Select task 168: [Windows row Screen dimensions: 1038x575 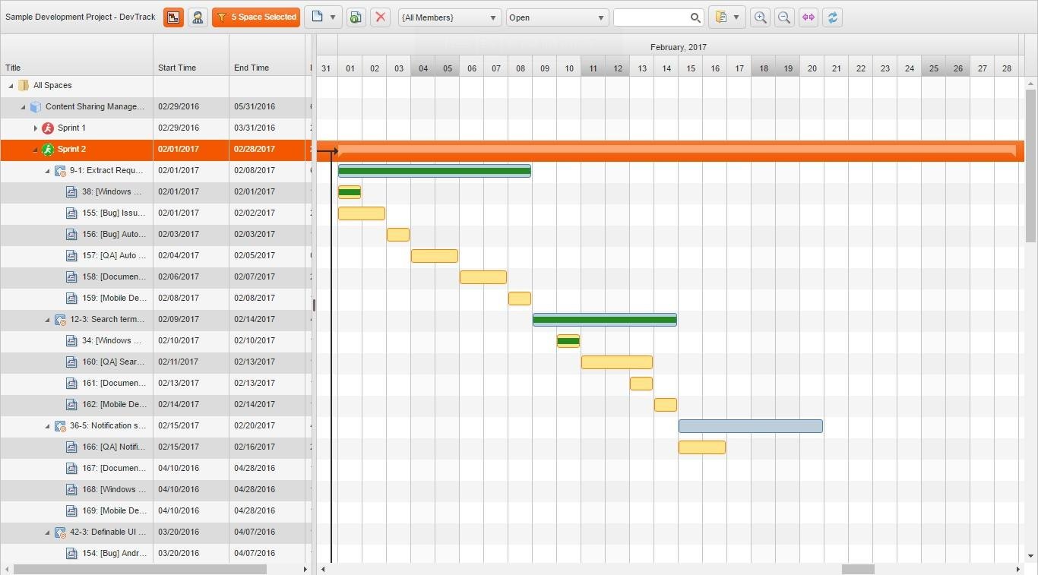pyautogui.click(x=156, y=490)
